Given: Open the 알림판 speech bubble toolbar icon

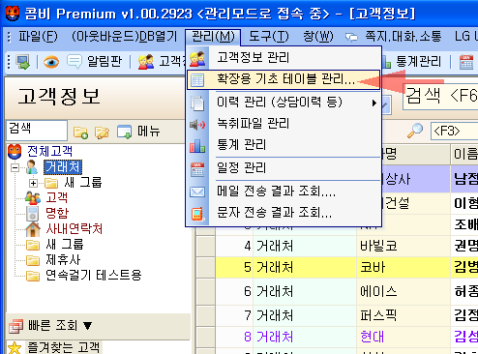Looking at the screenshot, I should [75, 62].
